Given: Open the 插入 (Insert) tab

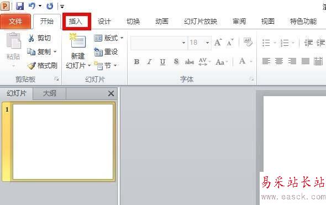Looking at the screenshot, I should pyautogui.click(x=76, y=21).
